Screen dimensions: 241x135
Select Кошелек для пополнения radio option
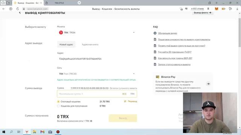click(x=58, y=106)
